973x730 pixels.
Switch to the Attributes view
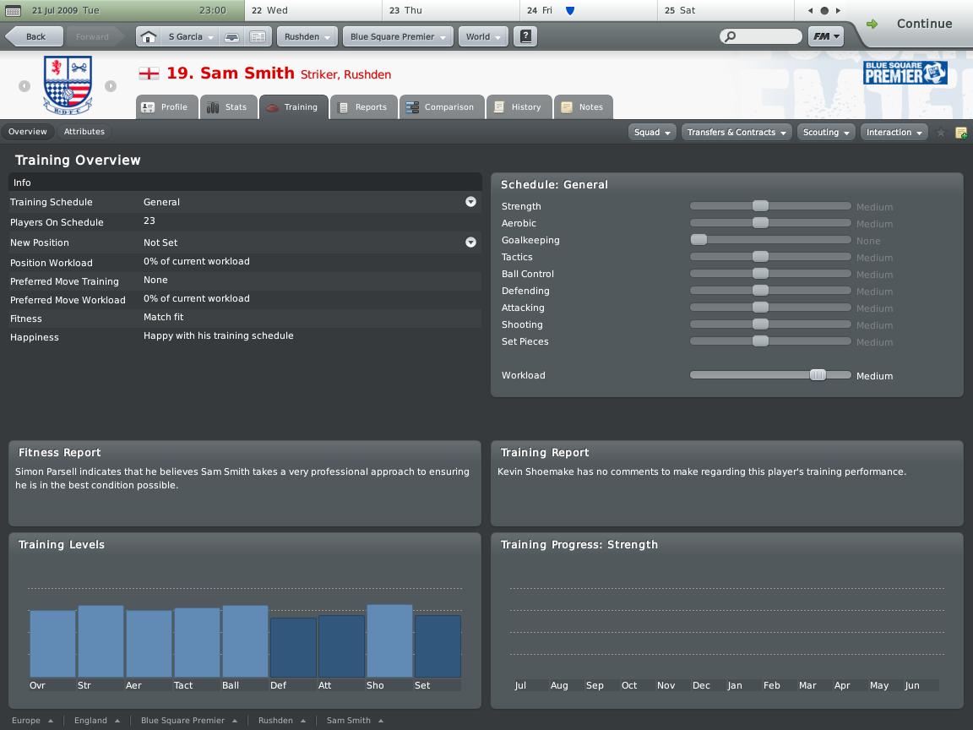tap(84, 132)
